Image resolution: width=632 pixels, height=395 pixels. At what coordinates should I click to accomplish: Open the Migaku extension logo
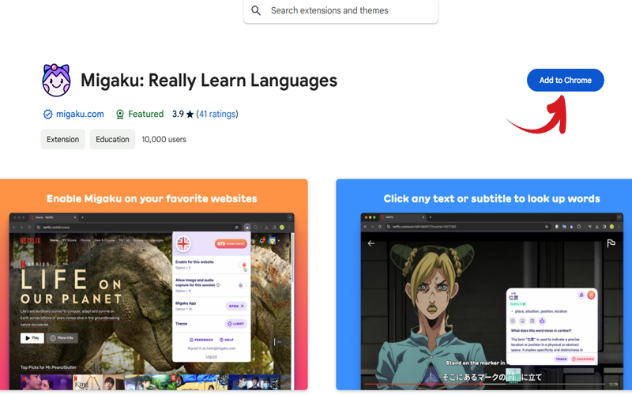pos(56,81)
